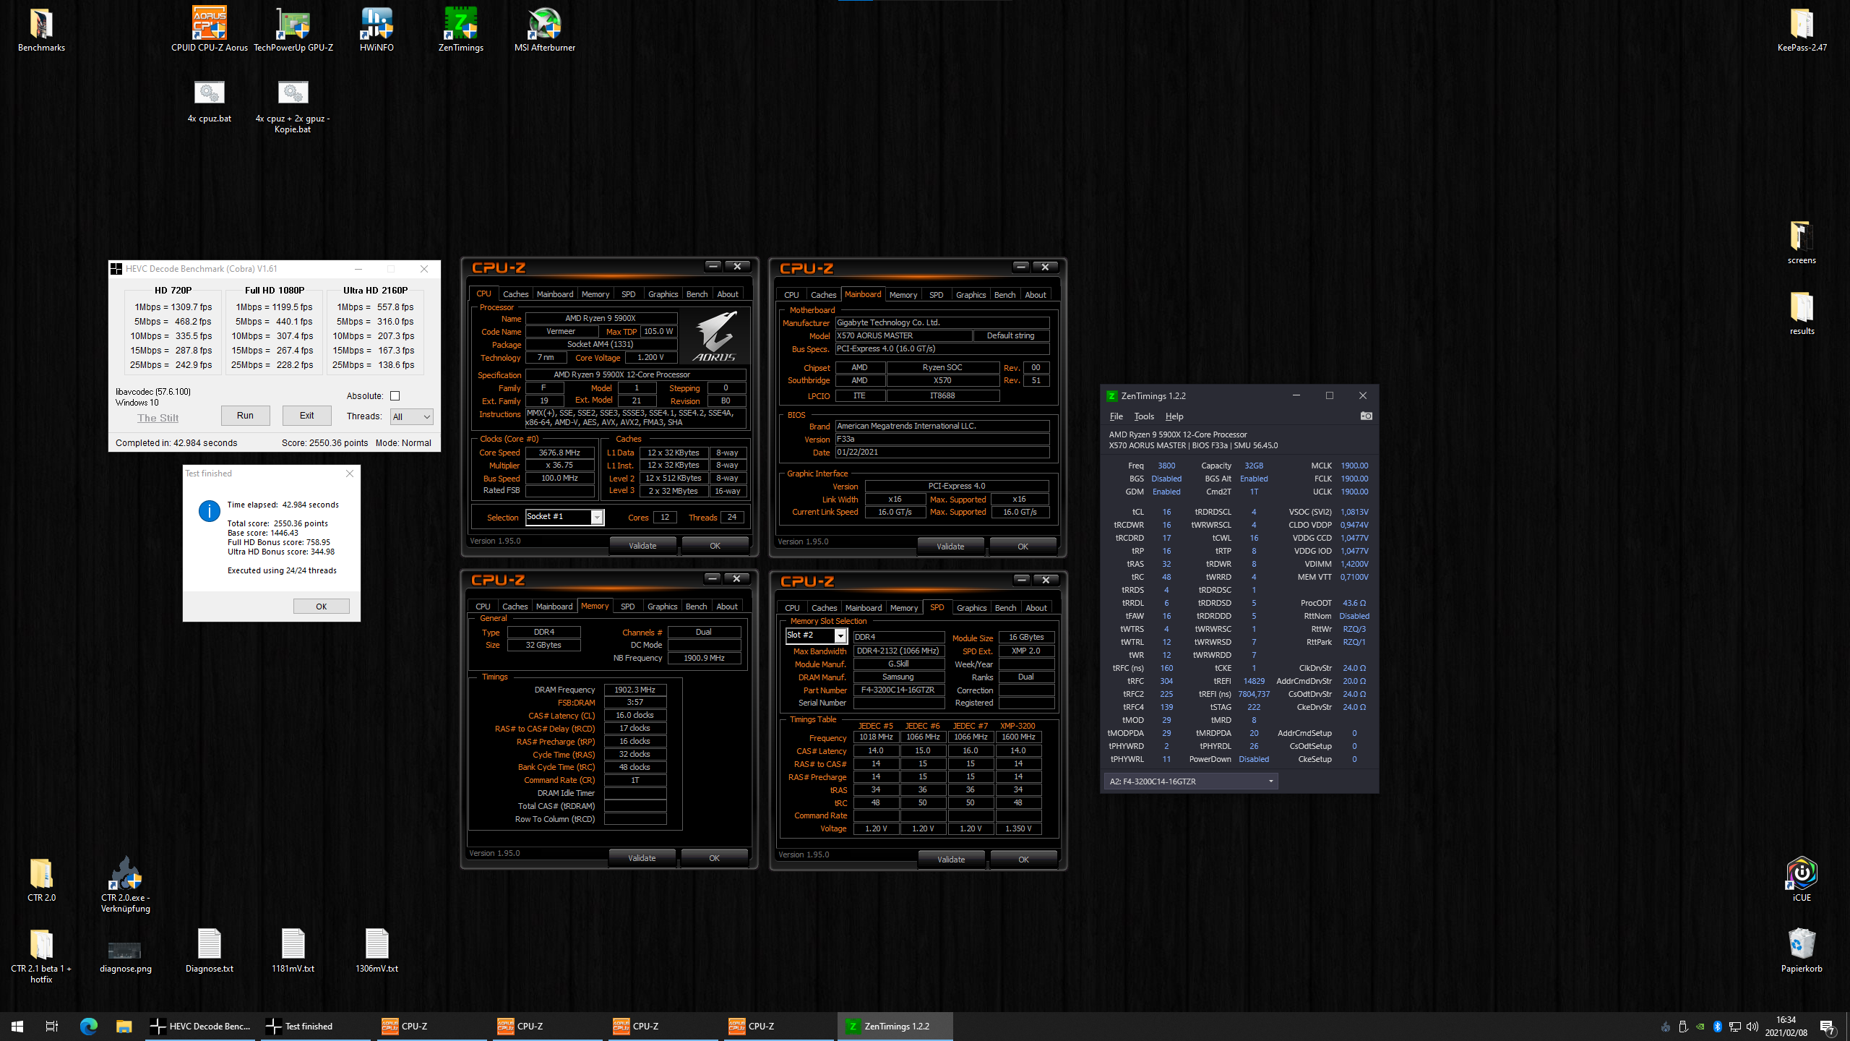1850x1041 pixels.
Task: Open the Tools menu in ZenTimings
Action: click(1144, 416)
